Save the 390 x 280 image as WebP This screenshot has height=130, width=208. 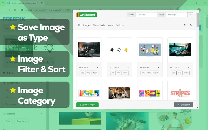[x=95, y=73]
